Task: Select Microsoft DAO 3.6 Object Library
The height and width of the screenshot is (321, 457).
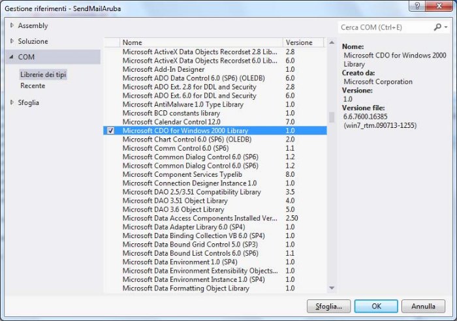Action: pyautogui.click(x=215, y=209)
